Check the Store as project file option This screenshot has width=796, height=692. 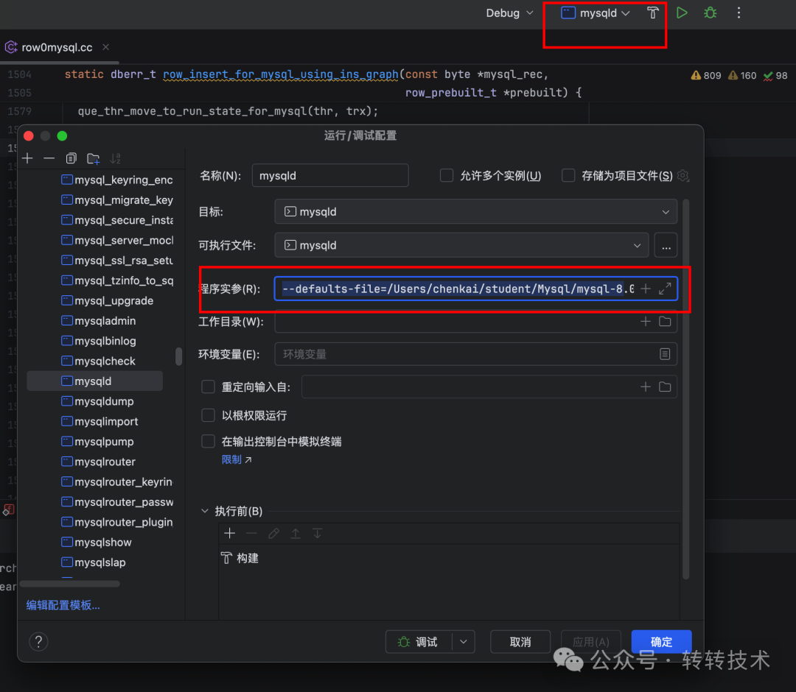568,175
